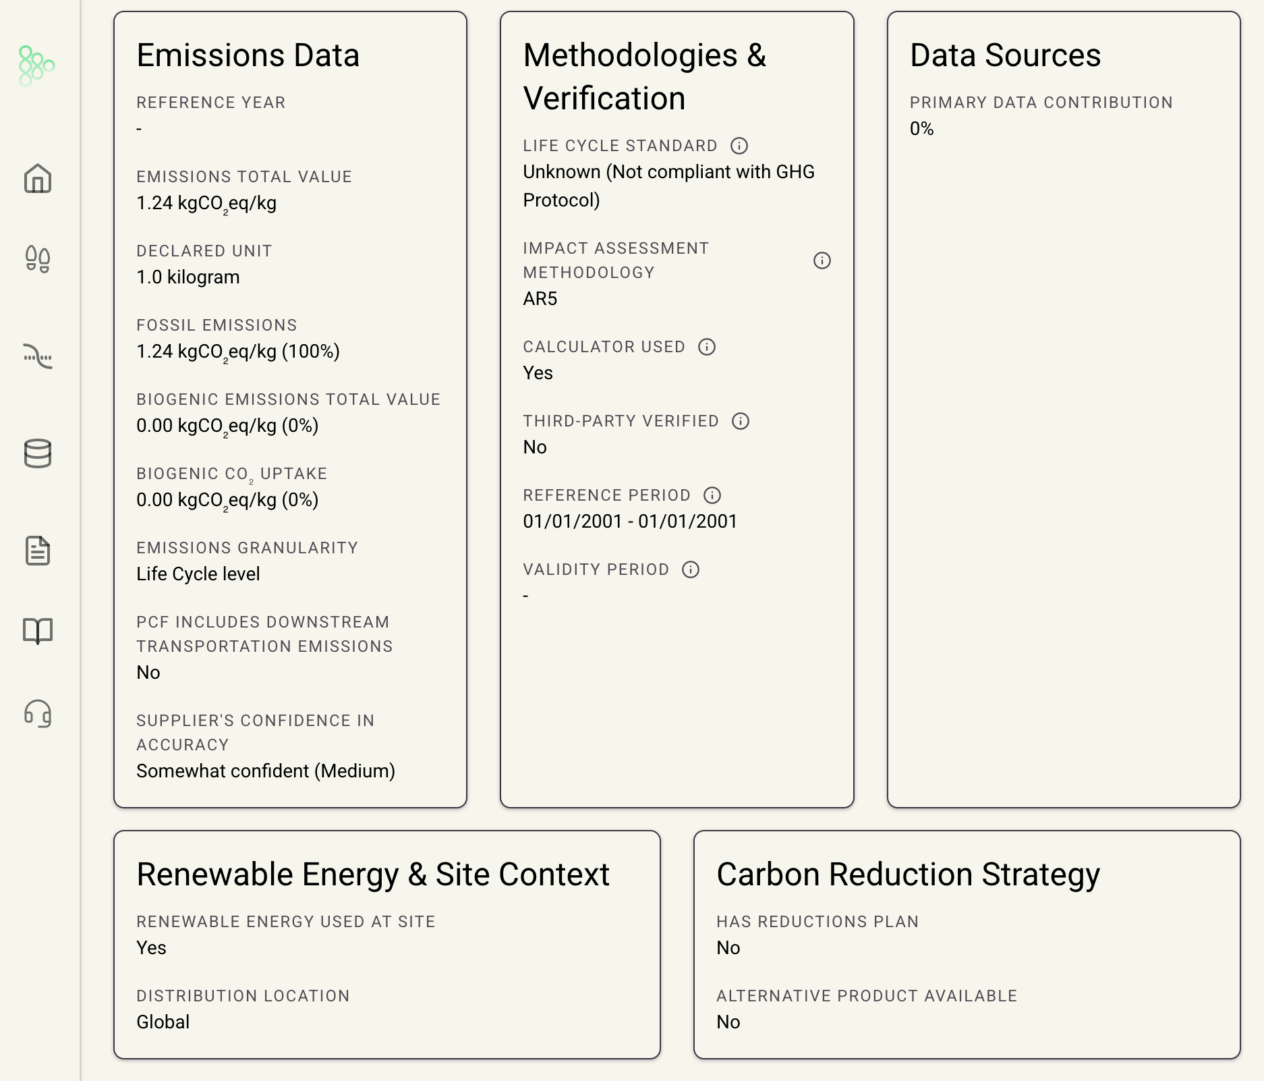Open the home icon in sidebar
This screenshot has height=1081, width=1264.
click(x=38, y=179)
